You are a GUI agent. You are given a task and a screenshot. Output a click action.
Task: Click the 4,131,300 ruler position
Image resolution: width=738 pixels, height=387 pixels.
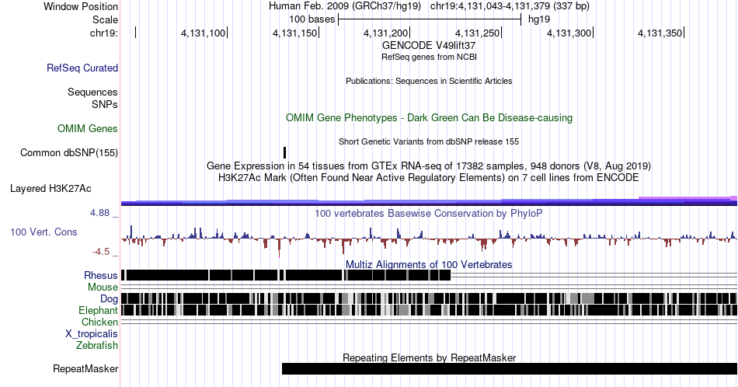tap(569, 33)
